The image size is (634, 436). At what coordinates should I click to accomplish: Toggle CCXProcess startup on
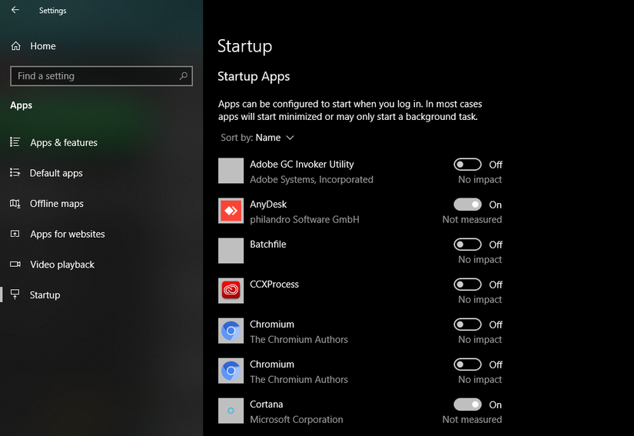(x=467, y=285)
